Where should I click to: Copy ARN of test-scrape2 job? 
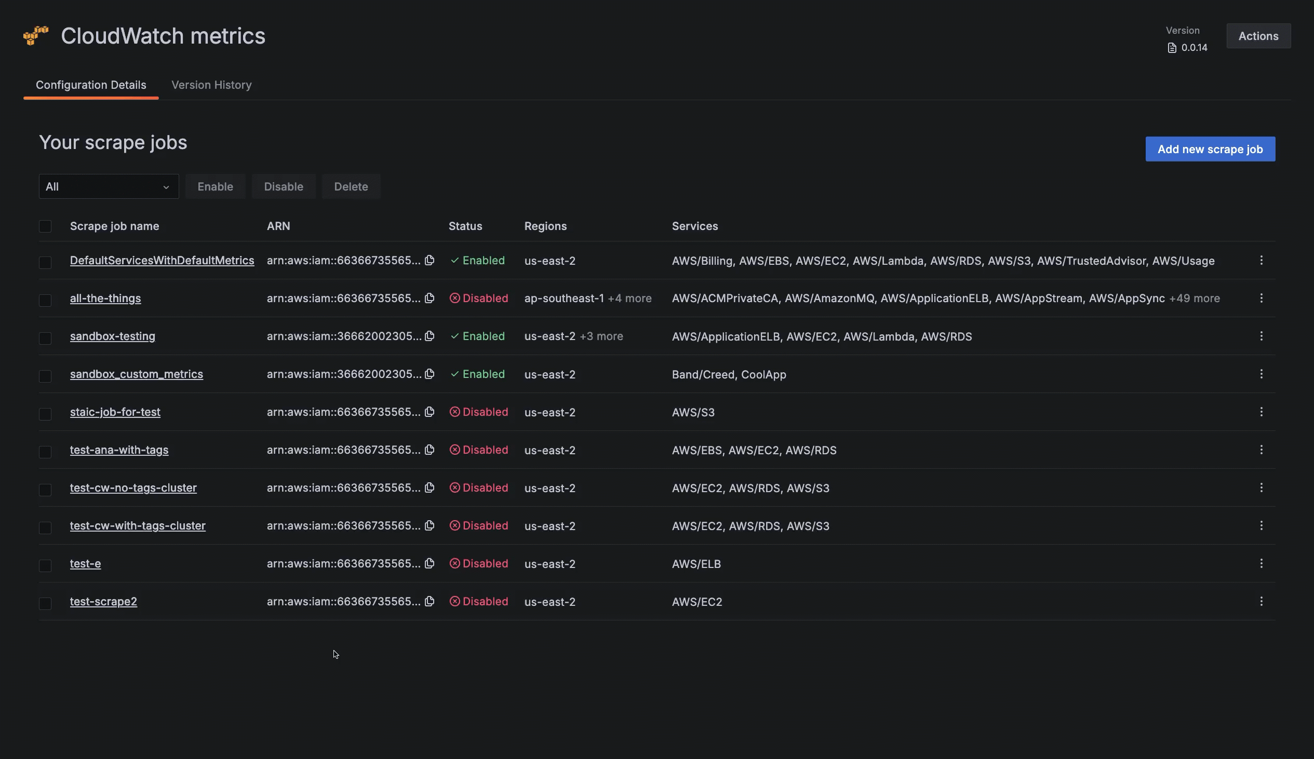(x=429, y=602)
